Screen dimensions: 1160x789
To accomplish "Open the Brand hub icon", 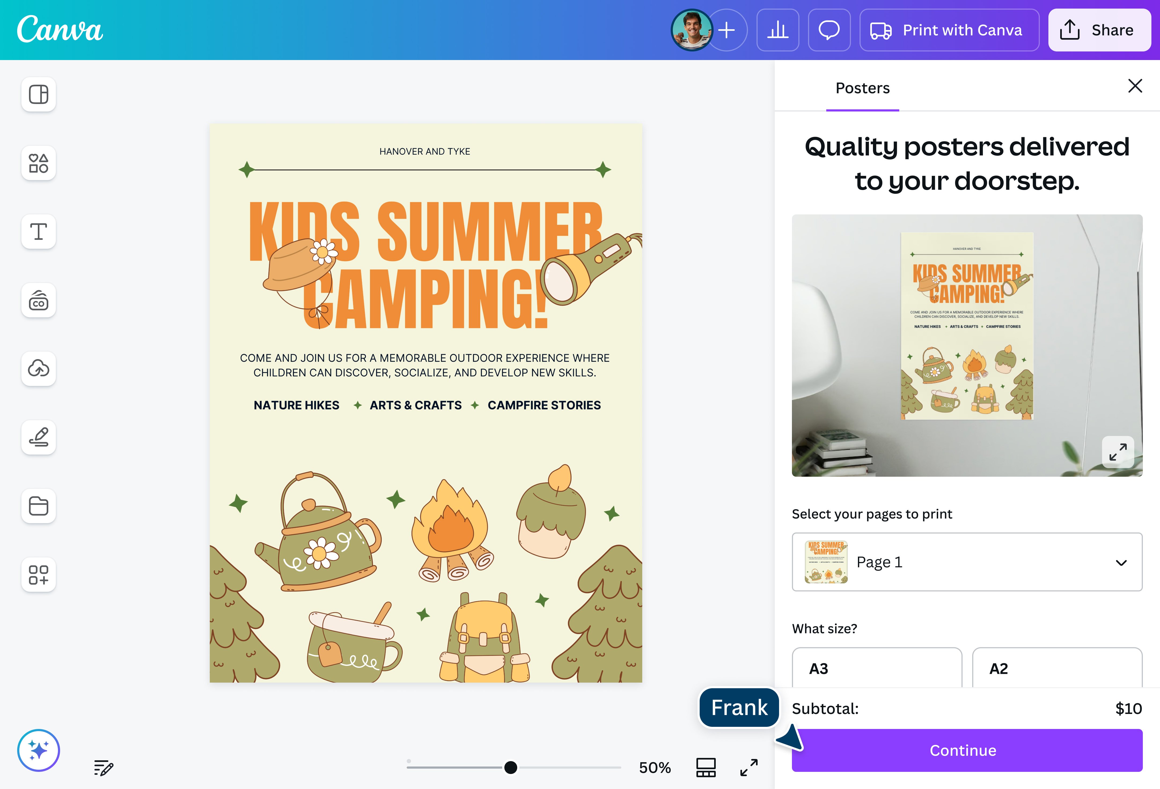I will [x=38, y=300].
